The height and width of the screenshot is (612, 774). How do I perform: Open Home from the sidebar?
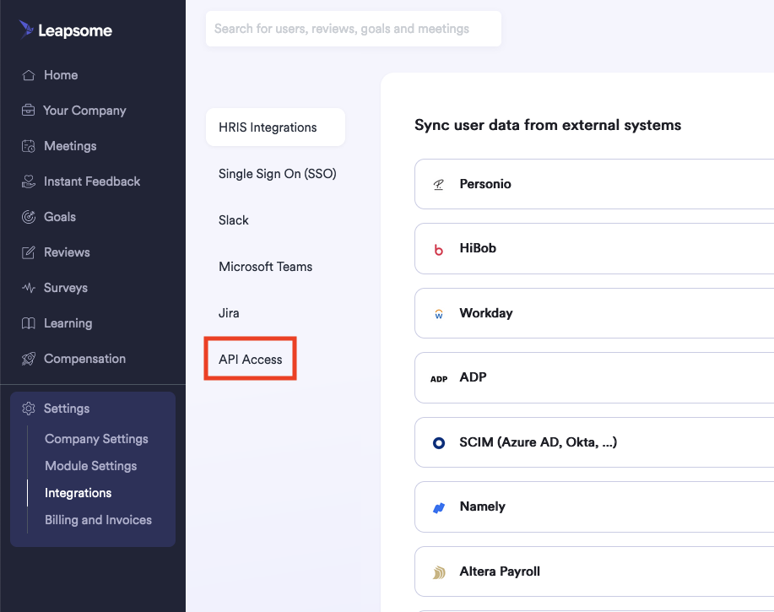[60, 74]
